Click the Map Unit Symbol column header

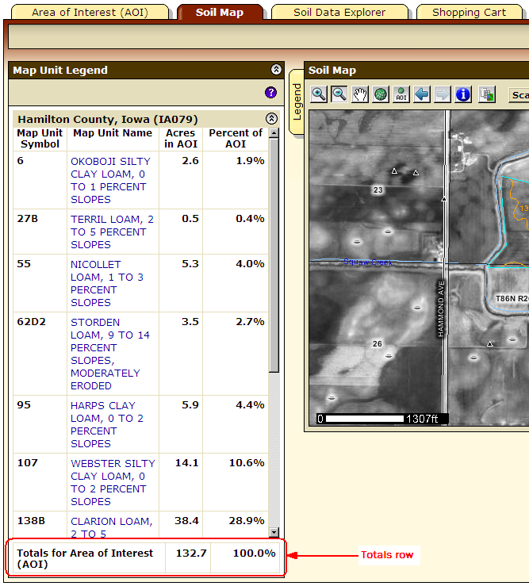pyautogui.click(x=40, y=138)
